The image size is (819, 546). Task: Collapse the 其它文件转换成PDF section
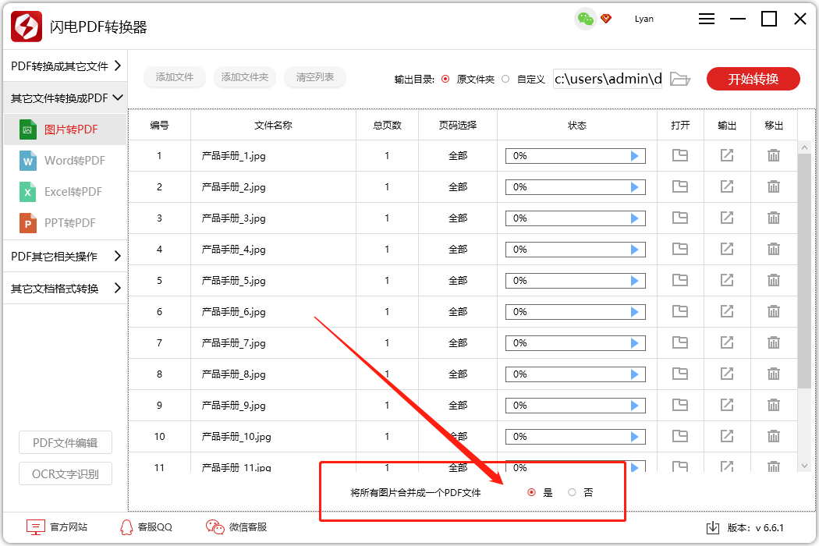[64, 97]
